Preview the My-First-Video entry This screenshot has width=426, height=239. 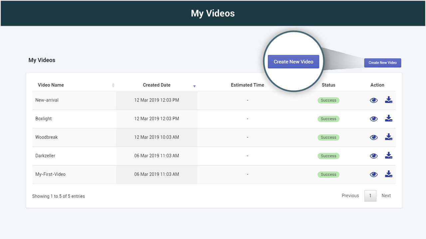click(x=373, y=174)
